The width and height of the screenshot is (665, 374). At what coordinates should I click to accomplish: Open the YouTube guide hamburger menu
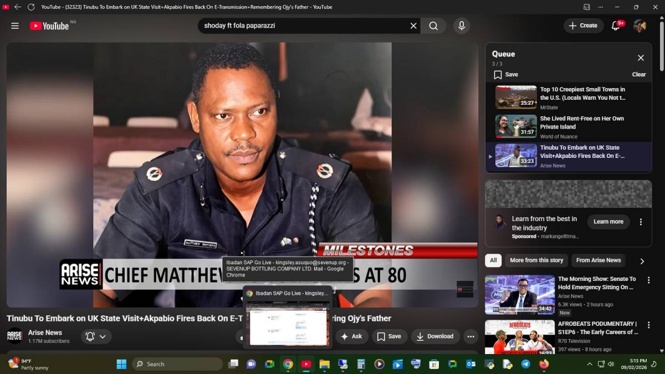15,26
